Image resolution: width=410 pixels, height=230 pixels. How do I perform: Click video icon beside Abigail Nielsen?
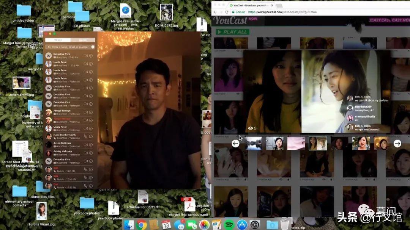(85, 112)
